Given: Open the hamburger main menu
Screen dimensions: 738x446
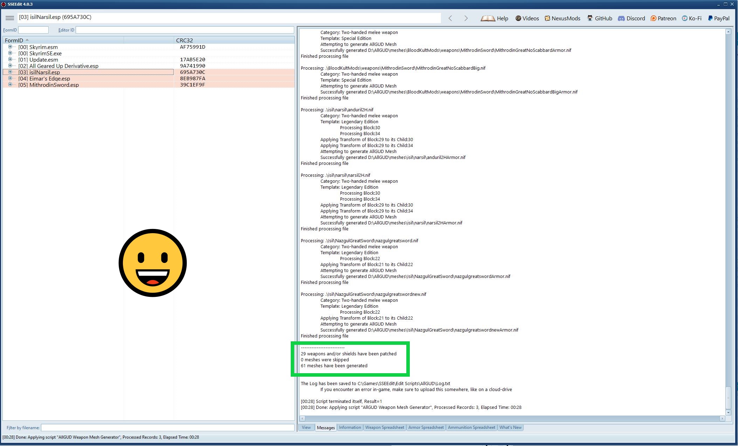Looking at the screenshot, I should tap(10, 18).
